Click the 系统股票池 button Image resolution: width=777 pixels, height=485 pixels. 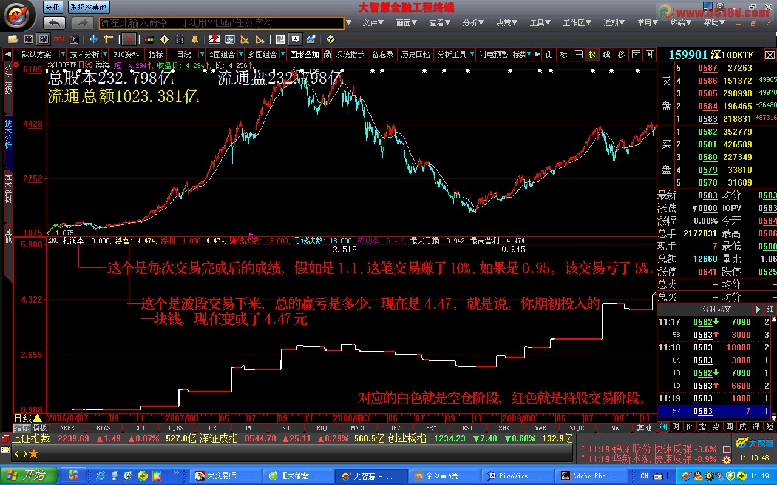87,7
